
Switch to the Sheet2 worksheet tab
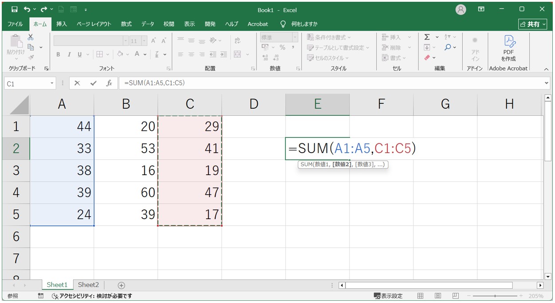(x=88, y=285)
